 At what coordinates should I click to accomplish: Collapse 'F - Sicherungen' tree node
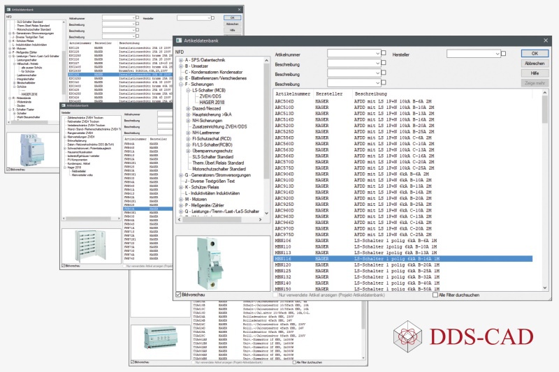[x=181, y=84]
